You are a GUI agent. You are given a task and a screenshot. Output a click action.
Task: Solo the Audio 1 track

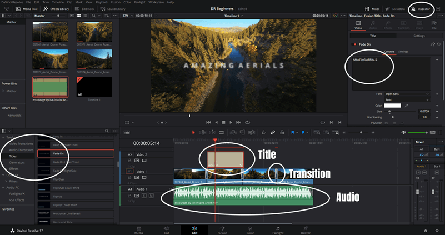pos(144,196)
